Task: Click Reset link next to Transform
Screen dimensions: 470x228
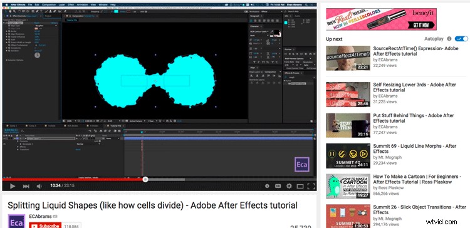Action: pyautogui.click(x=78, y=150)
